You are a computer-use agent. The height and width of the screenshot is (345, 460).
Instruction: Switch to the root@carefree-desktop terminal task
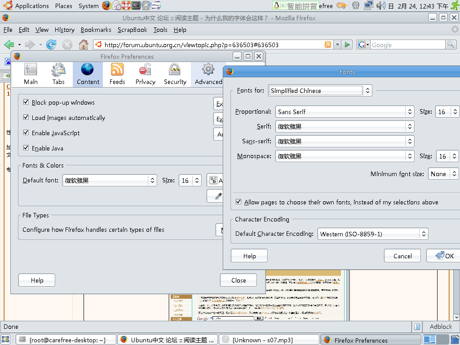click(66, 340)
